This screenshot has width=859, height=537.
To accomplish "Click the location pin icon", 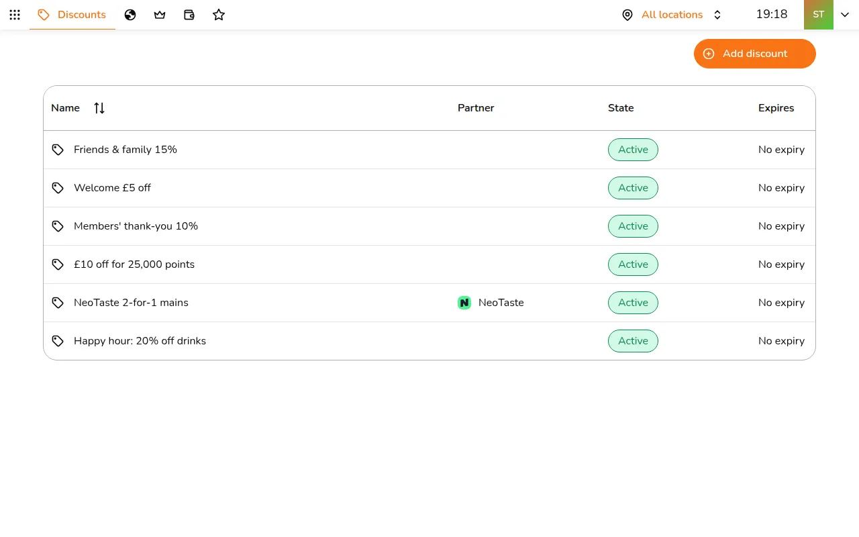I will (x=627, y=15).
